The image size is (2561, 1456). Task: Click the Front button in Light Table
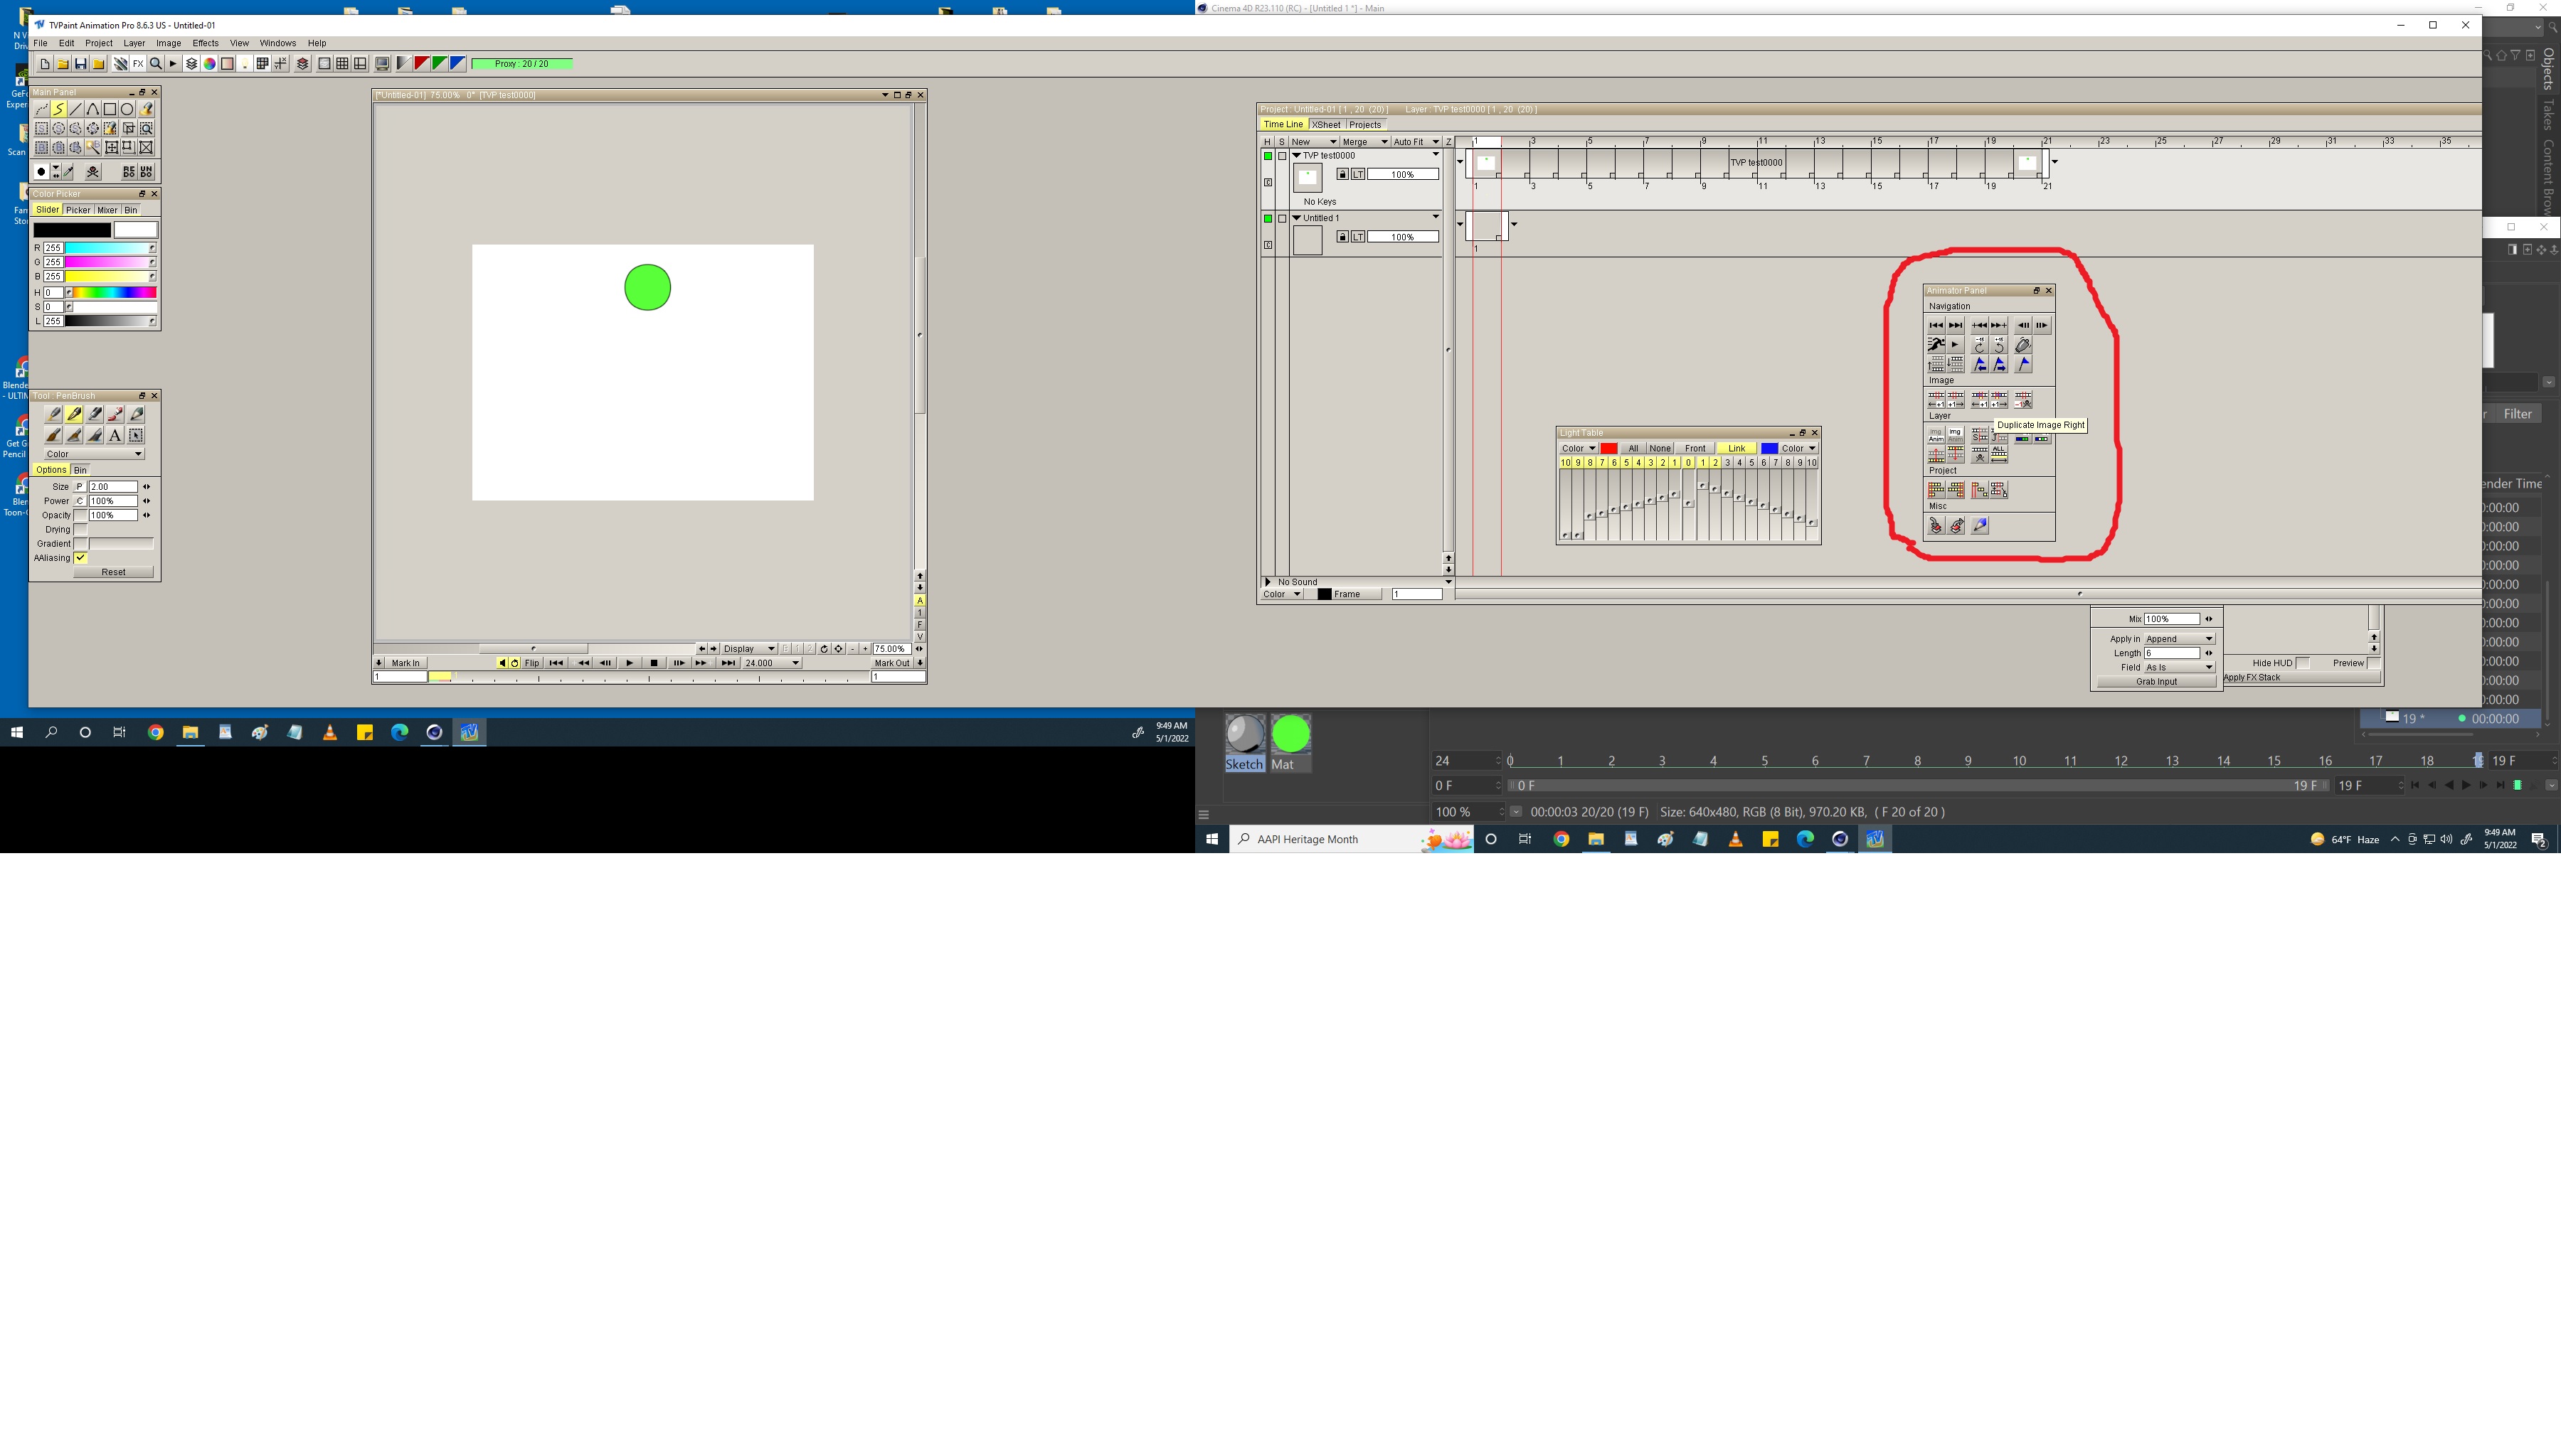(1695, 448)
